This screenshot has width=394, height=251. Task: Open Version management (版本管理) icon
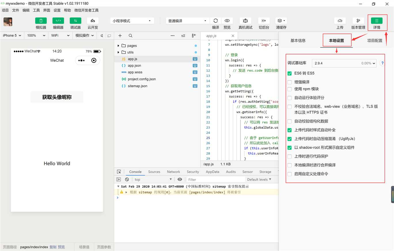tap(358, 21)
